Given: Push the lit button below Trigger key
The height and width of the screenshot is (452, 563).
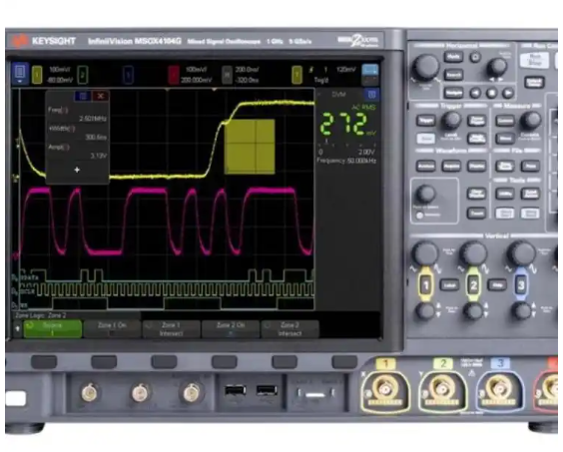Looking at the screenshot, I should 426,139.
